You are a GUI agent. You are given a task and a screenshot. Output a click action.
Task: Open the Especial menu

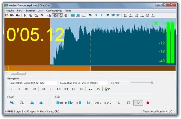tap(30, 11)
